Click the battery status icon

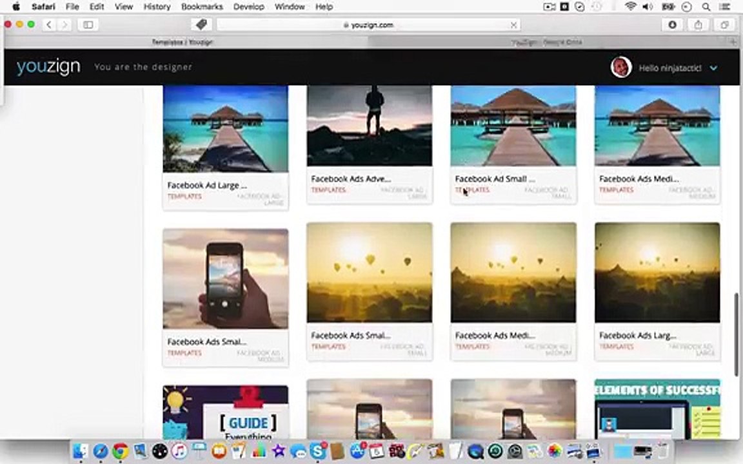click(x=668, y=6)
